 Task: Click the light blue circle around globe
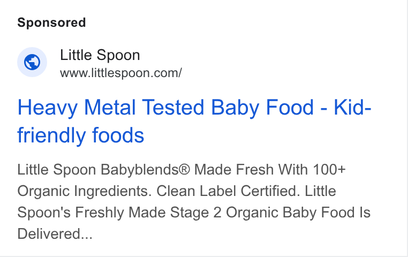(x=32, y=62)
